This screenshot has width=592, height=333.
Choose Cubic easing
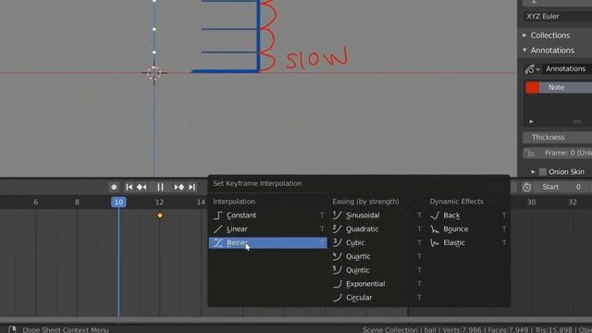click(x=377, y=242)
